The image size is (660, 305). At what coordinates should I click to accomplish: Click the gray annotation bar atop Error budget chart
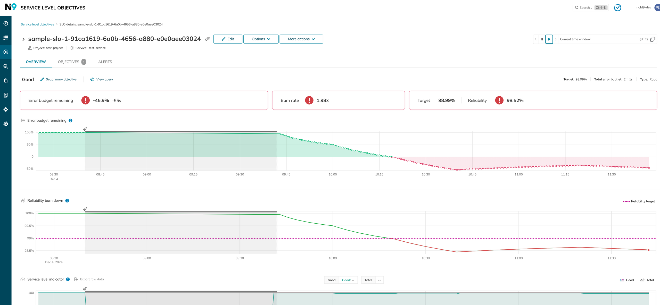181,132
